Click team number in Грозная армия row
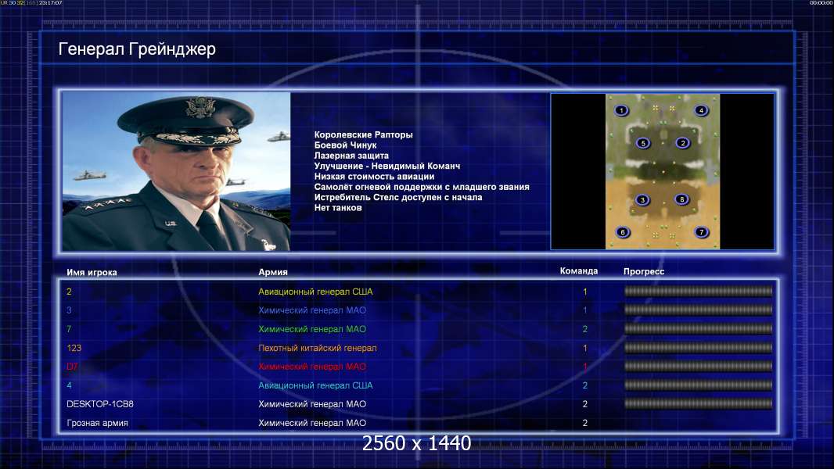Viewport: 834px width, 469px height. coord(585,424)
